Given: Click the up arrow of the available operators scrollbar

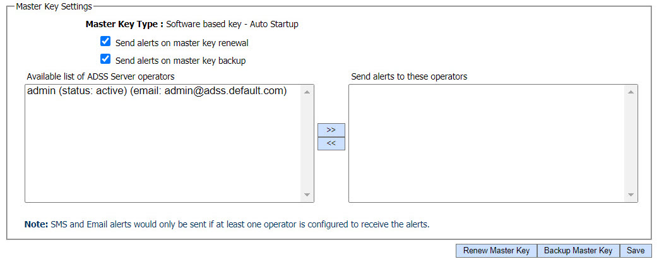Looking at the screenshot, I should 307,92.
